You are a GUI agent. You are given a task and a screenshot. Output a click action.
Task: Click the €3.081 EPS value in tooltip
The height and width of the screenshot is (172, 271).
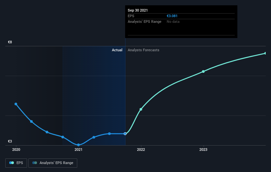[172, 16]
